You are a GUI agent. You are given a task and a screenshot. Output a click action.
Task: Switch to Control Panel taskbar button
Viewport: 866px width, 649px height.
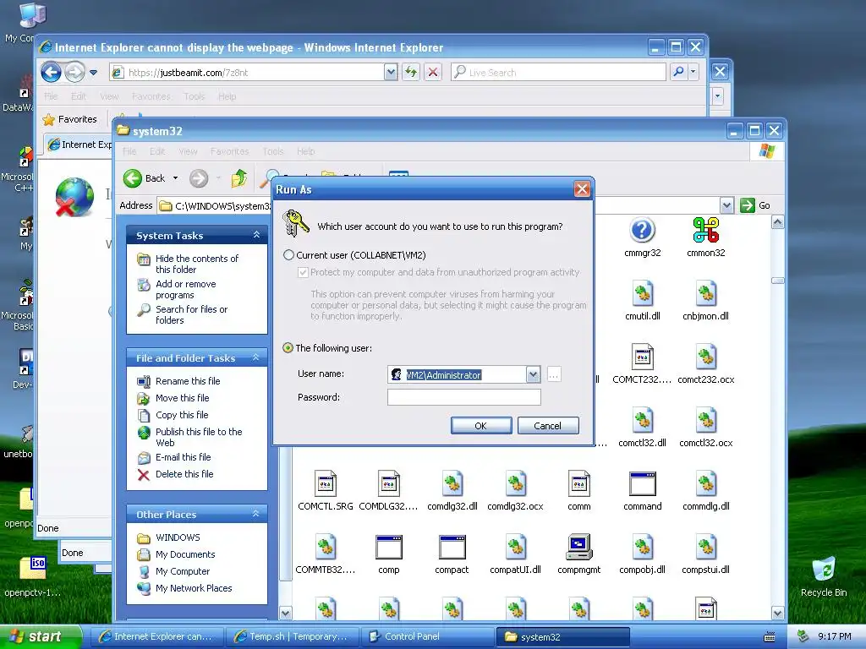click(x=427, y=636)
